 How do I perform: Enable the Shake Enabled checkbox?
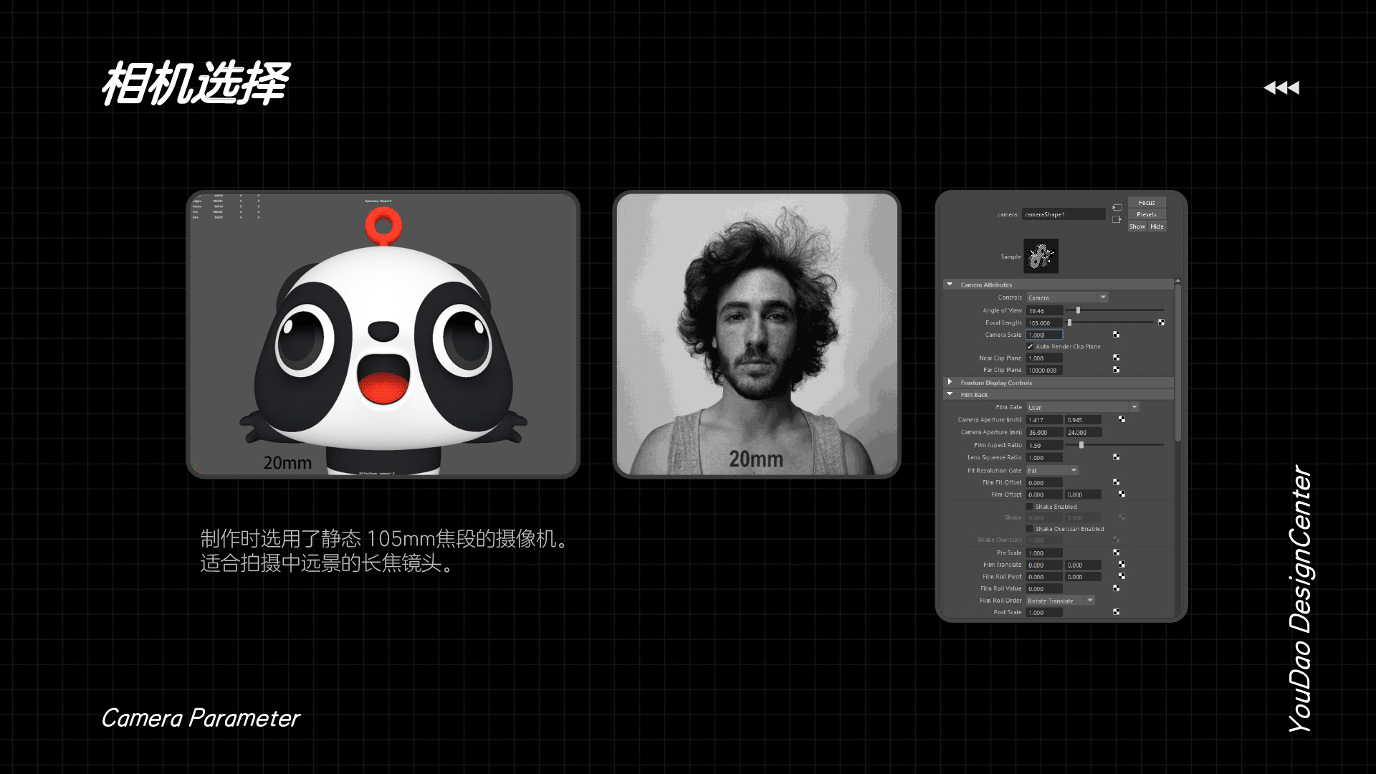[1030, 507]
